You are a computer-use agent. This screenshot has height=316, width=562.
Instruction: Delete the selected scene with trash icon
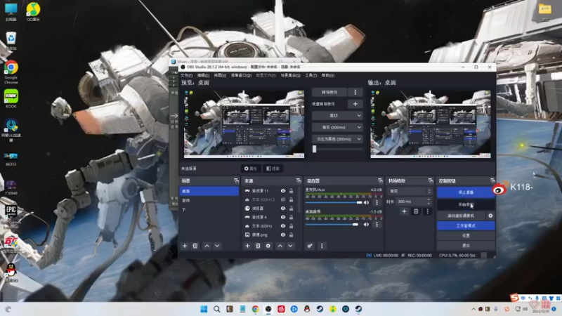(195, 246)
